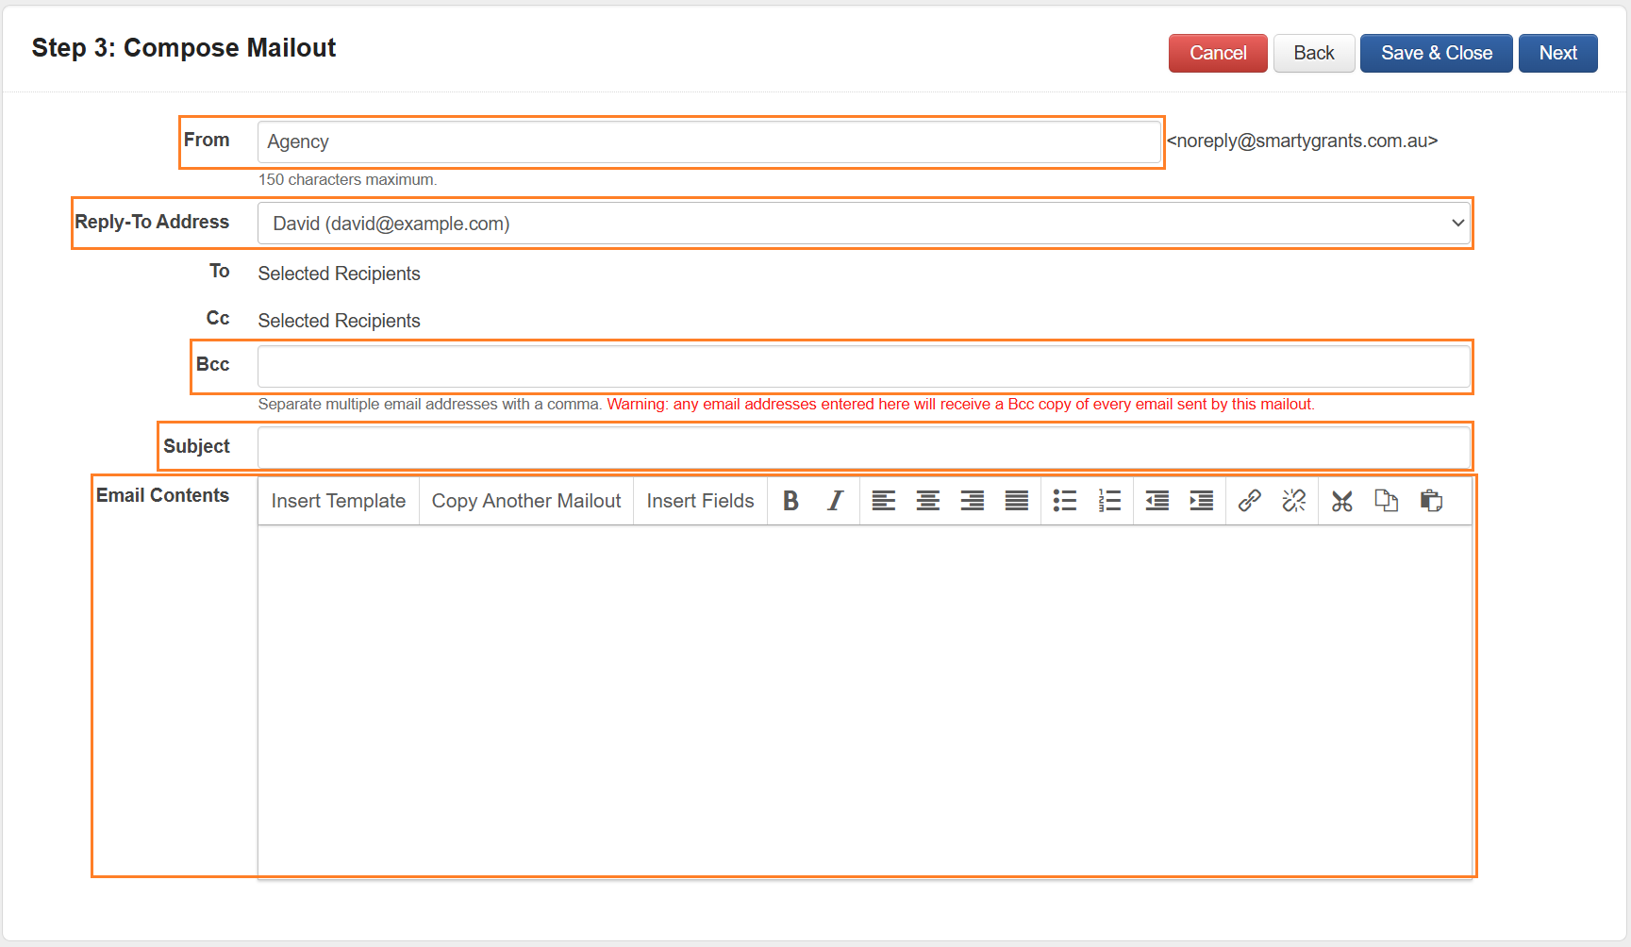This screenshot has width=1631, height=947.
Task: Click into the Subject input field
Action: coord(863,447)
